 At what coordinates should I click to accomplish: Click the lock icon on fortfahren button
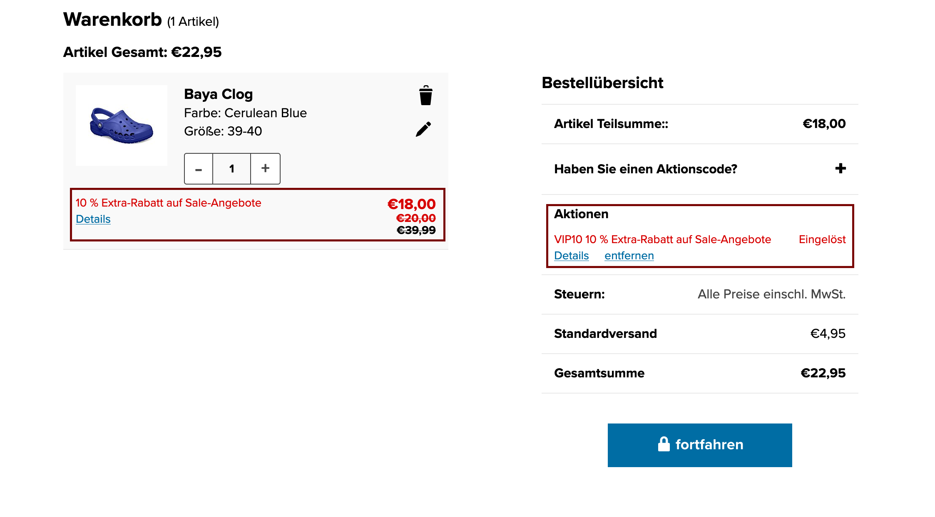pyautogui.click(x=664, y=444)
